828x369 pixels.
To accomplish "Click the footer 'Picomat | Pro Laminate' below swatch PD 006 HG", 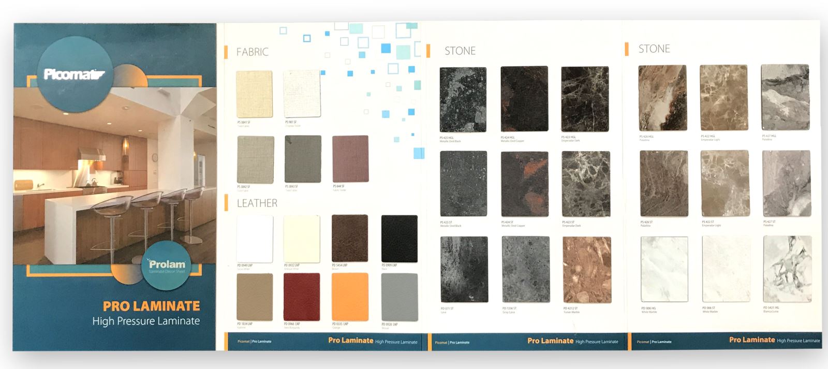I will (654, 342).
